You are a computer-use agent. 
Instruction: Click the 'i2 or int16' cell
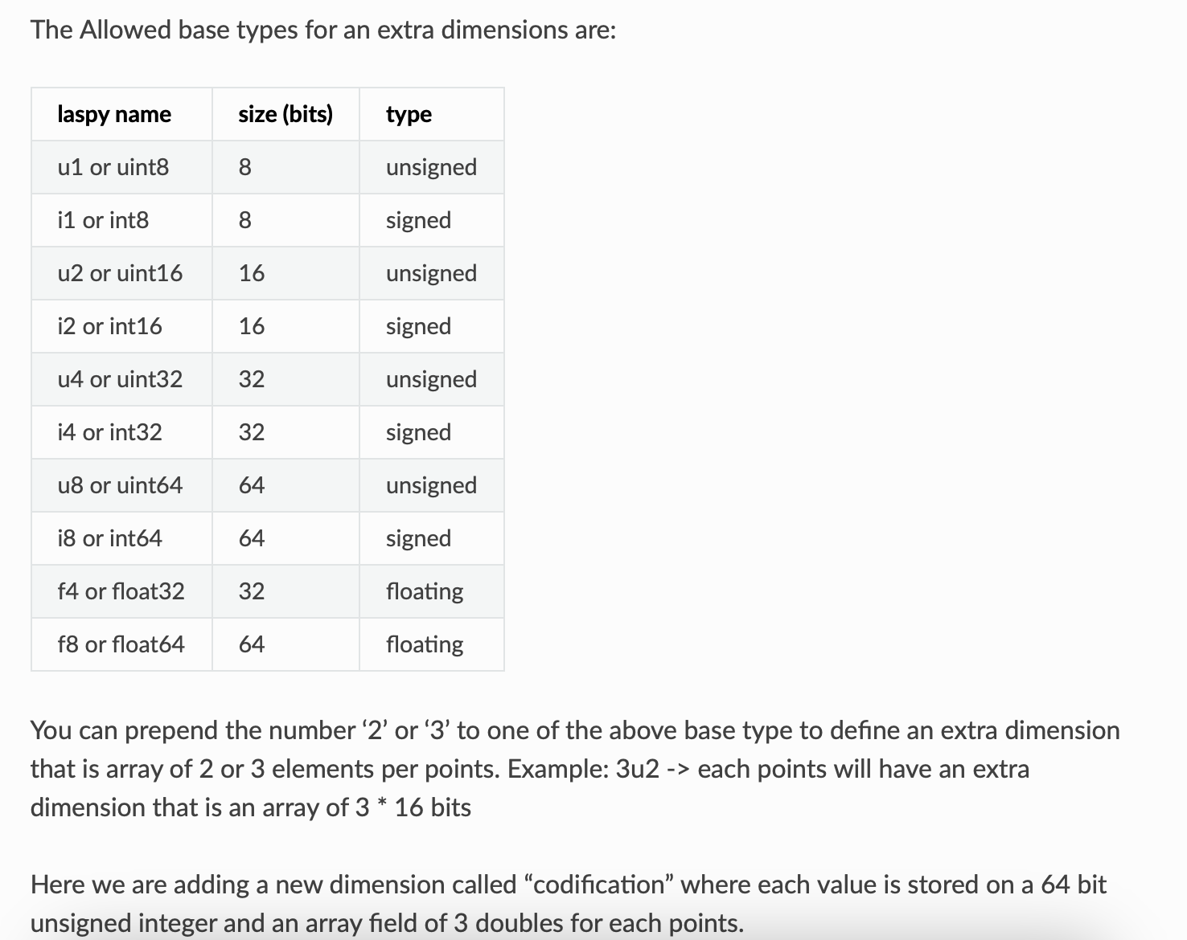pyautogui.click(x=109, y=326)
